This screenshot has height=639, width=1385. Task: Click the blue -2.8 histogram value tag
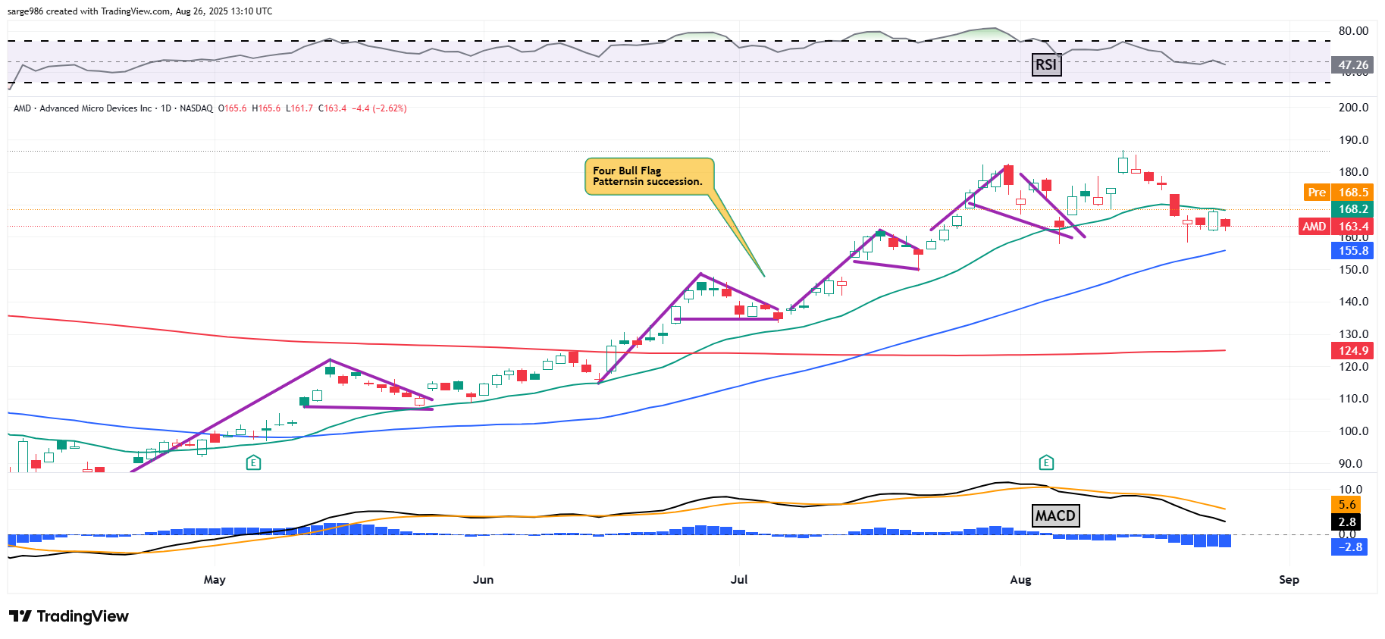(x=1349, y=547)
